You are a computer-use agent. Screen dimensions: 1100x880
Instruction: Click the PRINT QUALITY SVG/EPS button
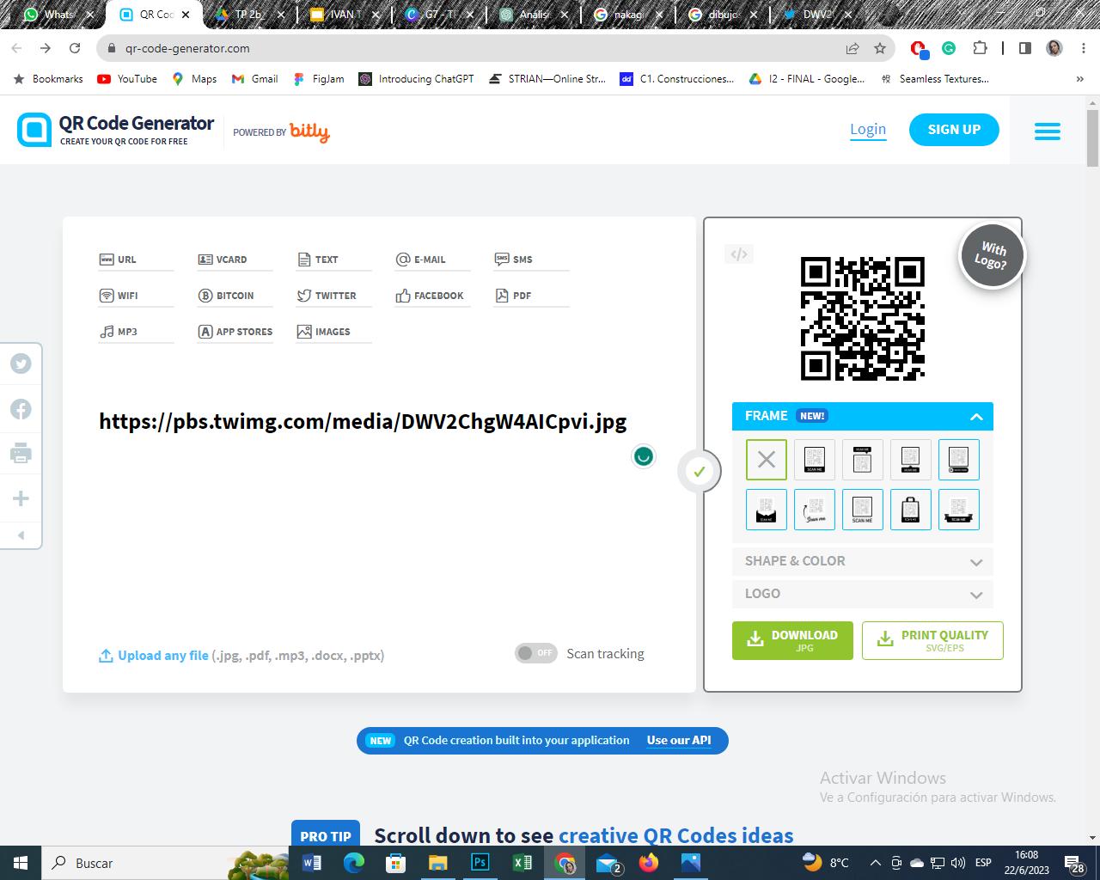click(x=932, y=640)
